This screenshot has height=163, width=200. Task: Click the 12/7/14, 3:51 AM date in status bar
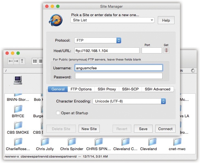[x=95, y=156]
